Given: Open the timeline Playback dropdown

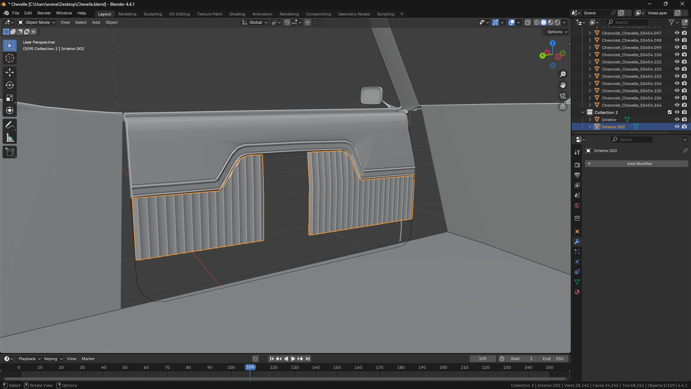Looking at the screenshot, I should pos(29,359).
